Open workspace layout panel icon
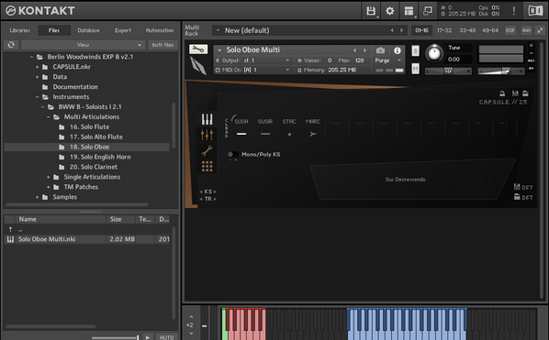The image size is (549, 340). click(409, 11)
